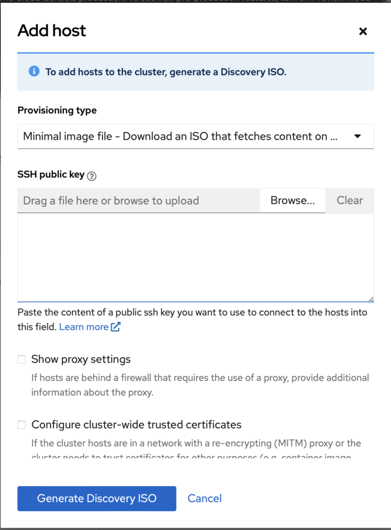Click the drag-a-file upload filename field
The width and height of the screenshot is (391, 530).
pos(138,201)
